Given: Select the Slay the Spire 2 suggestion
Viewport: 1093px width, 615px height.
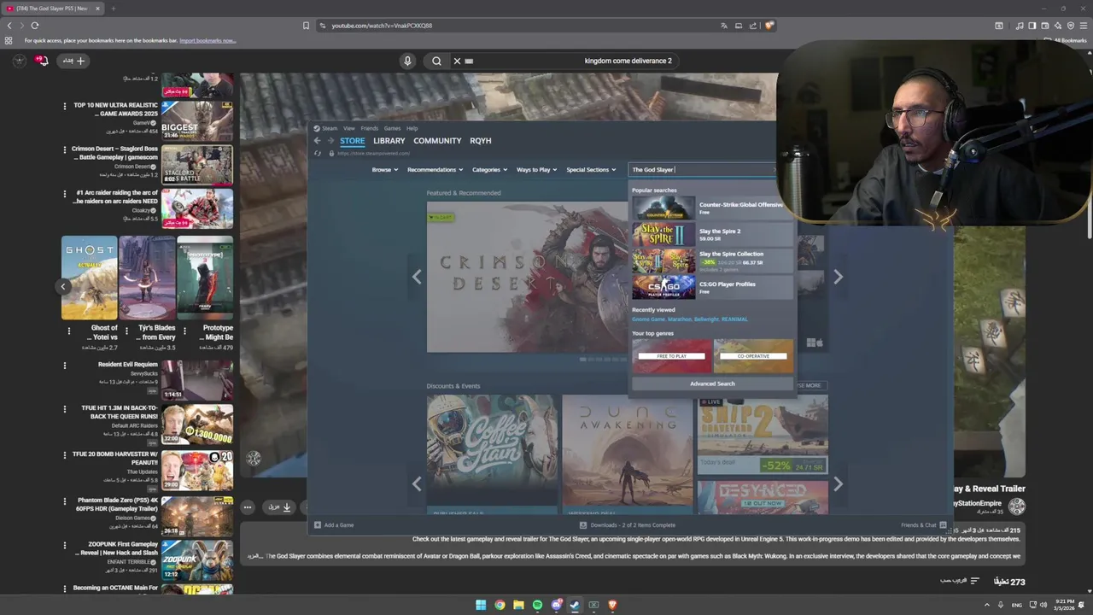Looking at the screenshot, I should coord(711,234).
